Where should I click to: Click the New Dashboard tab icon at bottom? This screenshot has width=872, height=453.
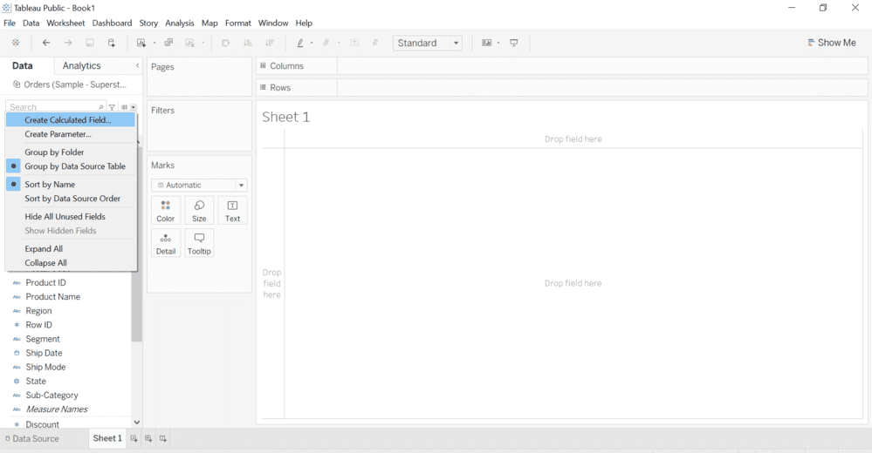coord(148,438)
